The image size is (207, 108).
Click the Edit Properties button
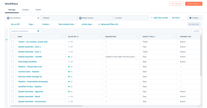(176, 4)
